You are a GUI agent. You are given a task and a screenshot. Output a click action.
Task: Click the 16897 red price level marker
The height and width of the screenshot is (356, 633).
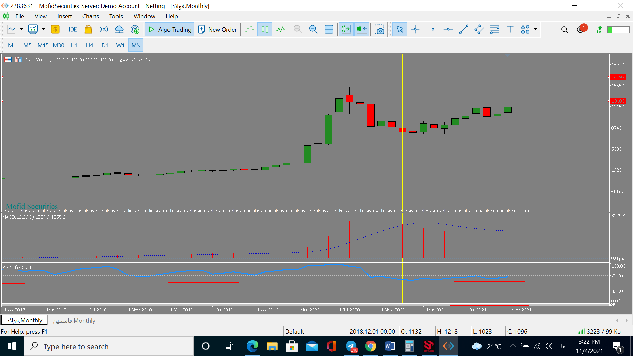point(618,77)
